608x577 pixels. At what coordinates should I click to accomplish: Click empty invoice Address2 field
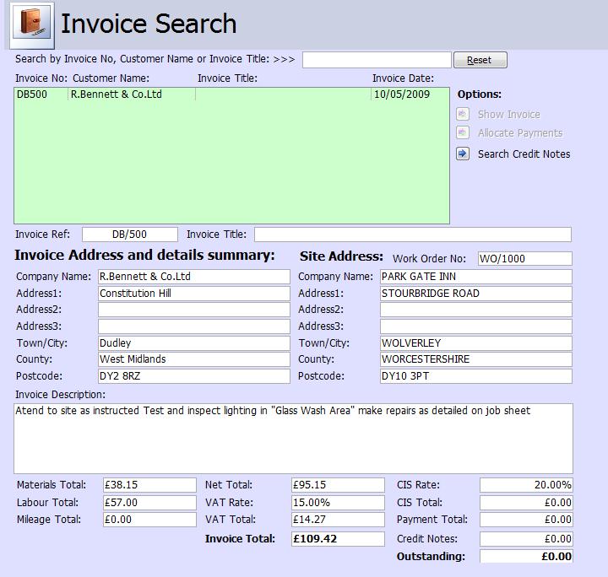tap(194, 310)
